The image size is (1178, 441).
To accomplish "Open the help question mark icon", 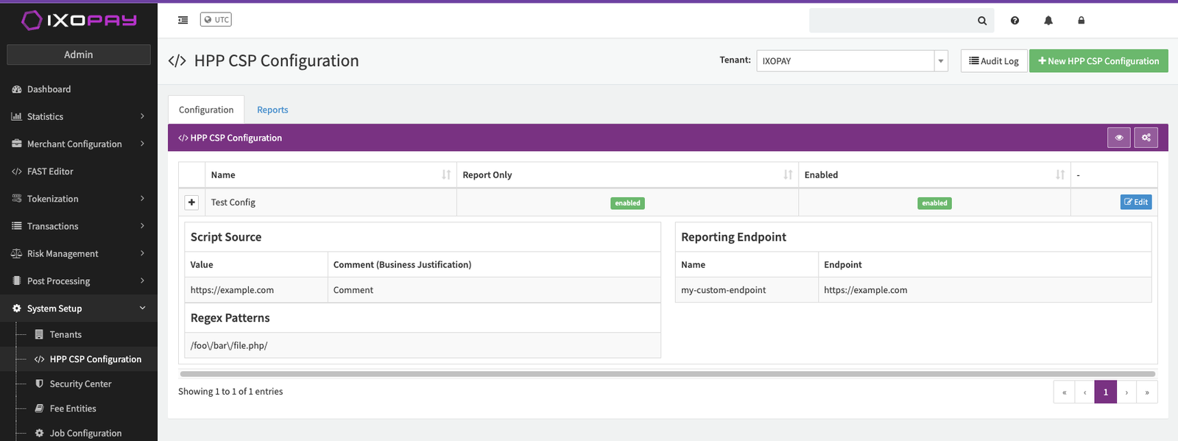I will tap(1015, 21).
